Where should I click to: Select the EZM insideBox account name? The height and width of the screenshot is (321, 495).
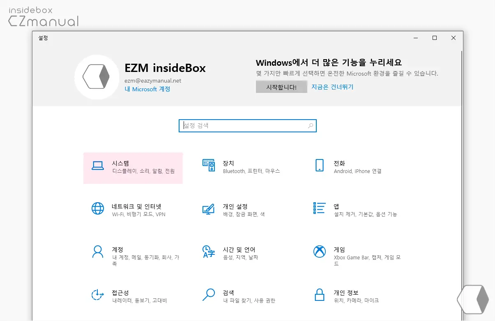[165, 68]
